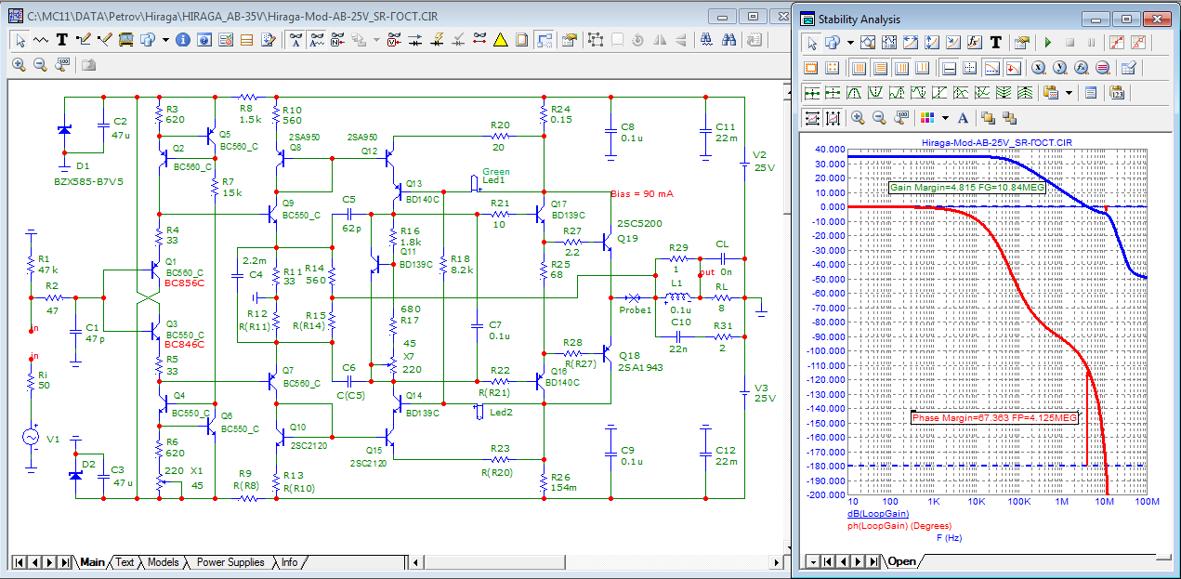Viewport: 1181px width, 579px height.
Task: Expand the dropdown arrow beside the clipboard plot icon
Action: (x=1069, y=93)
